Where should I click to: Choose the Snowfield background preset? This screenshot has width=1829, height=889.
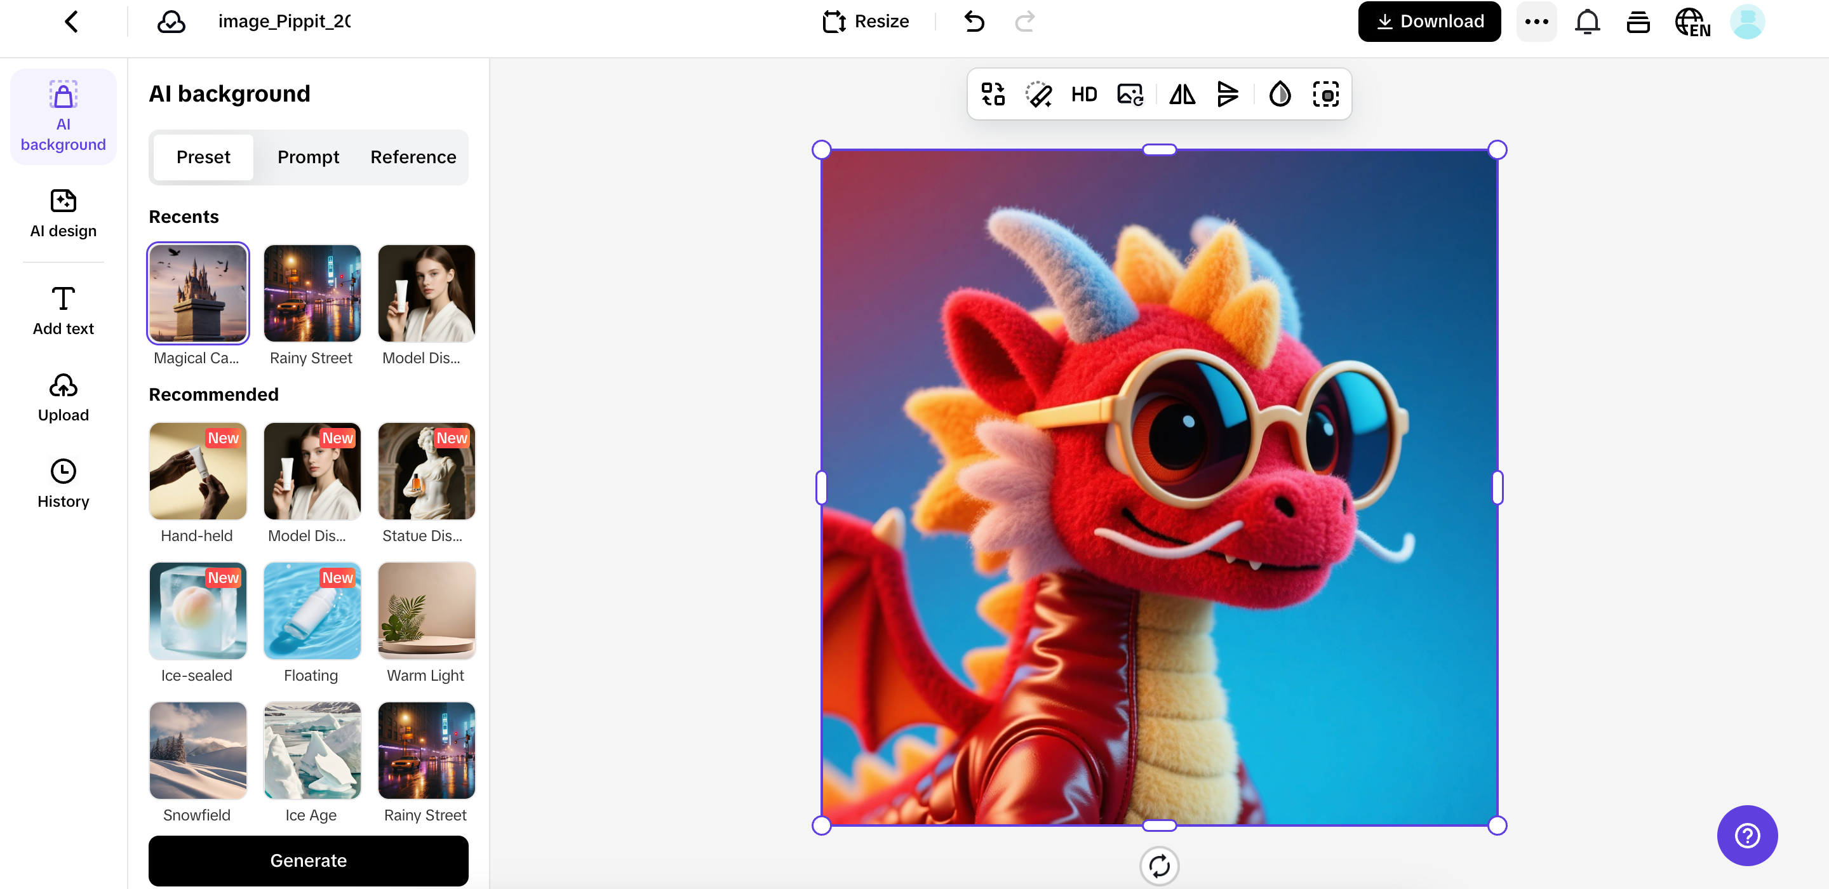(x=198, y=751)
